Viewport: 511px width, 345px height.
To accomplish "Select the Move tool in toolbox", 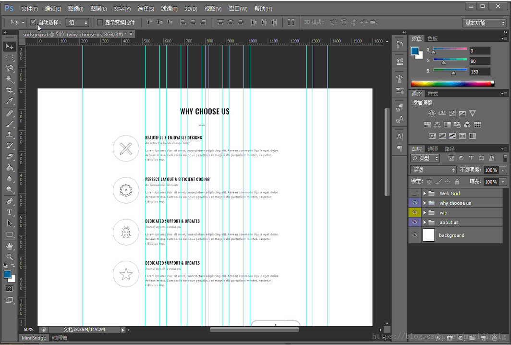I will (10, 47).
